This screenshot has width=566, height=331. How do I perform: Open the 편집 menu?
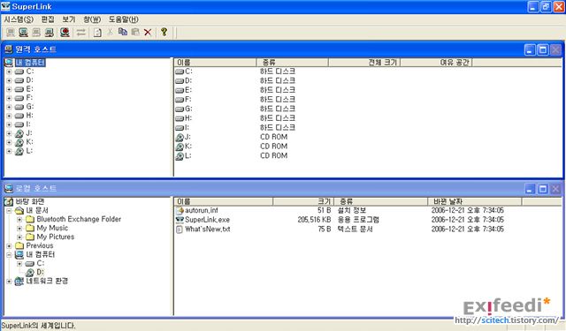pyautogui.click(x=48, y=19)
